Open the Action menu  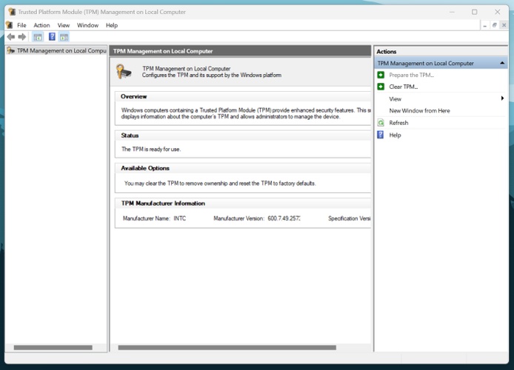pos(41,25)
